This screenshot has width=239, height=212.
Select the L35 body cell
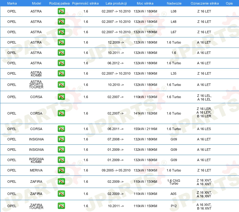[x=174, y=73]
